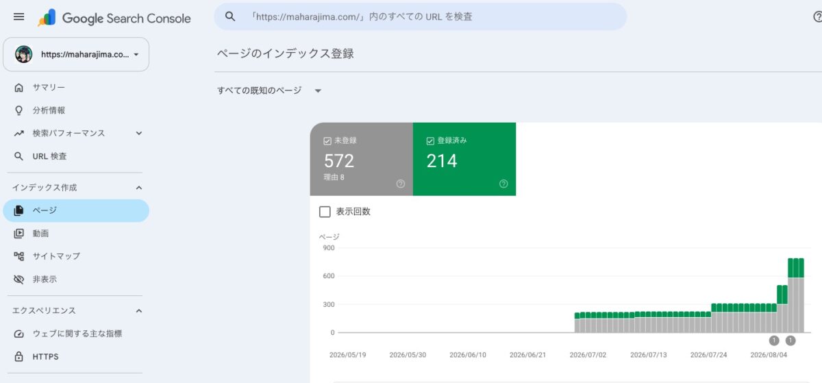Click the ウェブに関する主な指標 gauge icon
822x383 pixels.
(18, 334)
